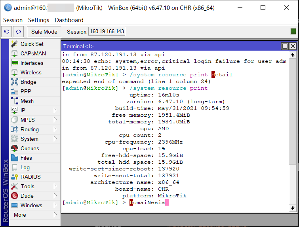Screen dimensions: 299x227
Task: Close the Terminal <1> inner window
Action: point(293,46)
